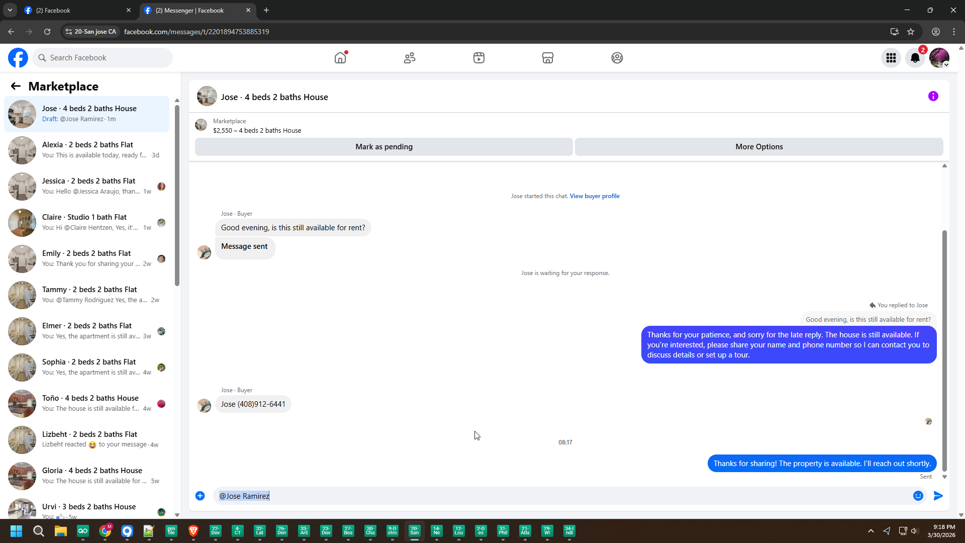Open notifications bell icon

point(915,58)
